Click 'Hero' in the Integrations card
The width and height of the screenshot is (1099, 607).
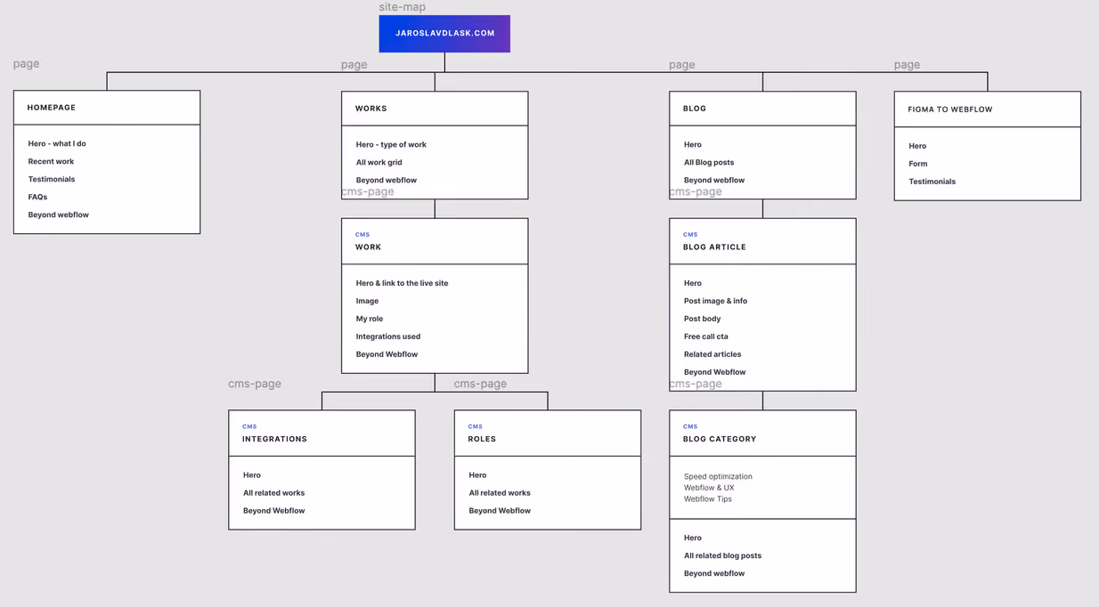(x=252, y=475)
